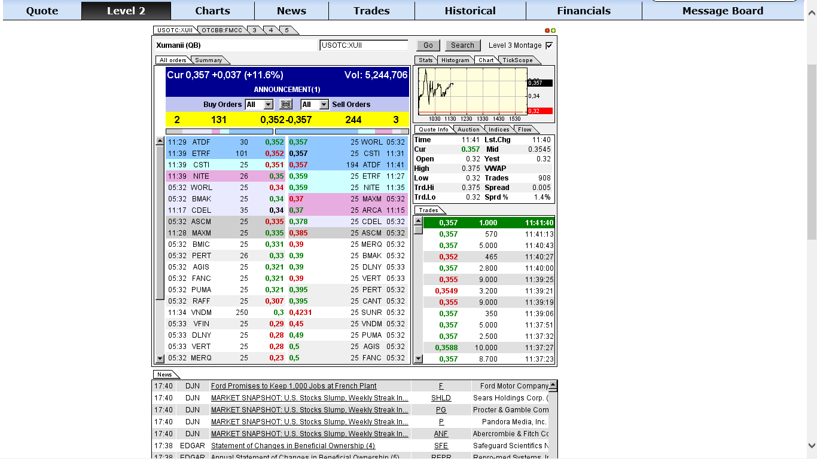The width and height of the screenshot is (817, 459).
Task: Click the ANNOUNCEMENT(1) banner
Action: tap(287, 90)
